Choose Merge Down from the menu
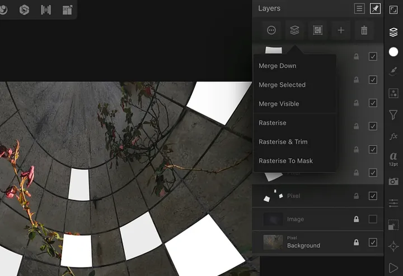The image size is (403, 276). [x=278, y=66]
